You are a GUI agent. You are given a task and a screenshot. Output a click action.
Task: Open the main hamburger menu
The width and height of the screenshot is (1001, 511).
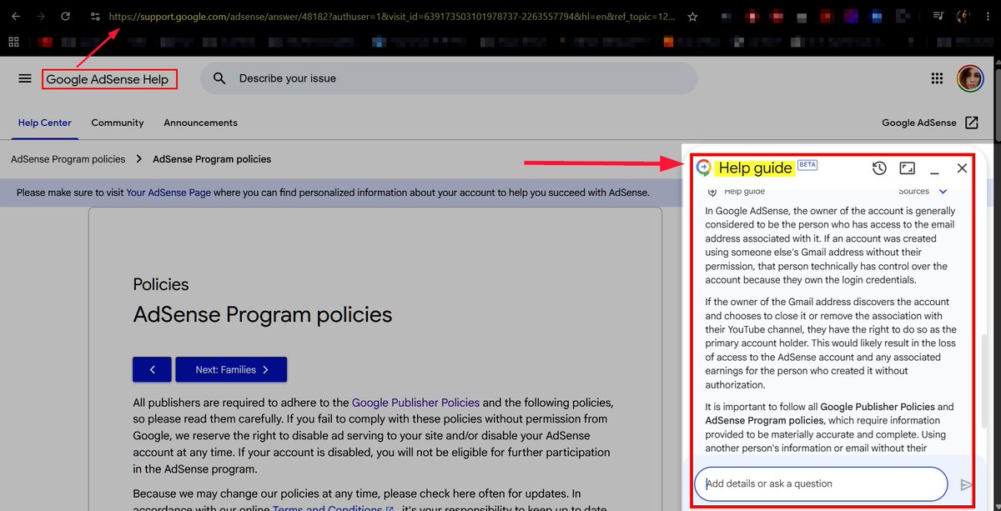[x=25, y=78]
